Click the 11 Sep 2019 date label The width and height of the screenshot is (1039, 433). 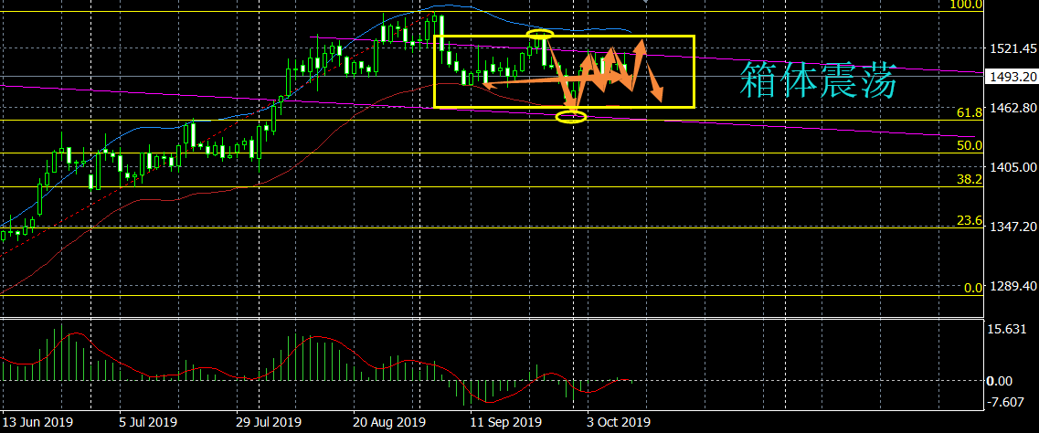point(507,422)
